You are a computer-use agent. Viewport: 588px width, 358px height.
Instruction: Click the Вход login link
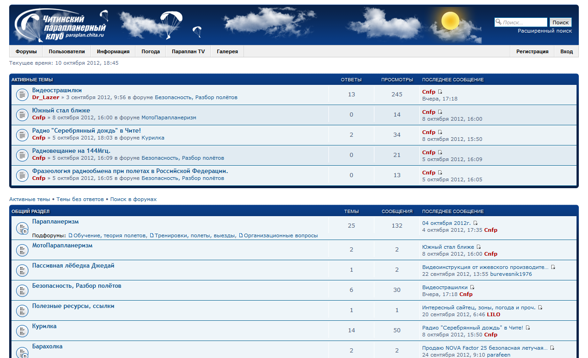coord(566,51)
